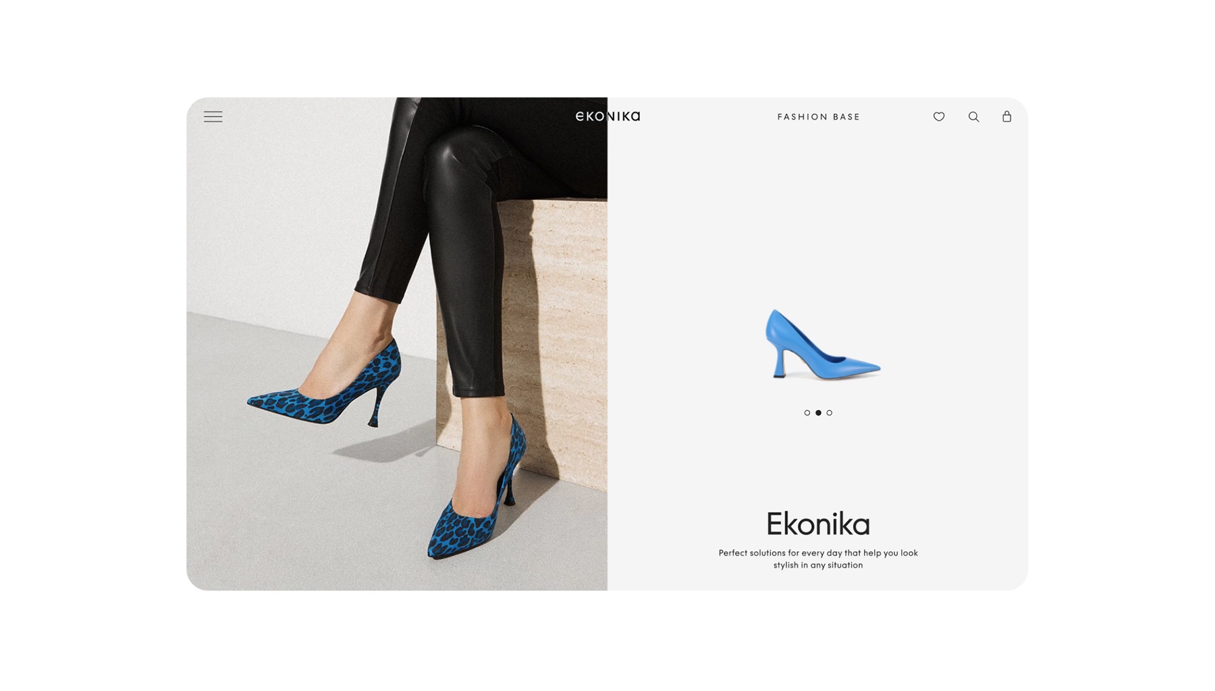1215x691 pixels.
Task: Open the Fashion Base section
Action: coord(818,117)
